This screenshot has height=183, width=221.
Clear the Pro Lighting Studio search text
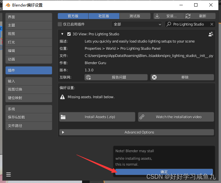point(212,24)
